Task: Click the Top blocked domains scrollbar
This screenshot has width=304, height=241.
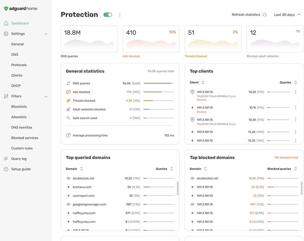Action: pyautogui.click(x=302, y=188)
